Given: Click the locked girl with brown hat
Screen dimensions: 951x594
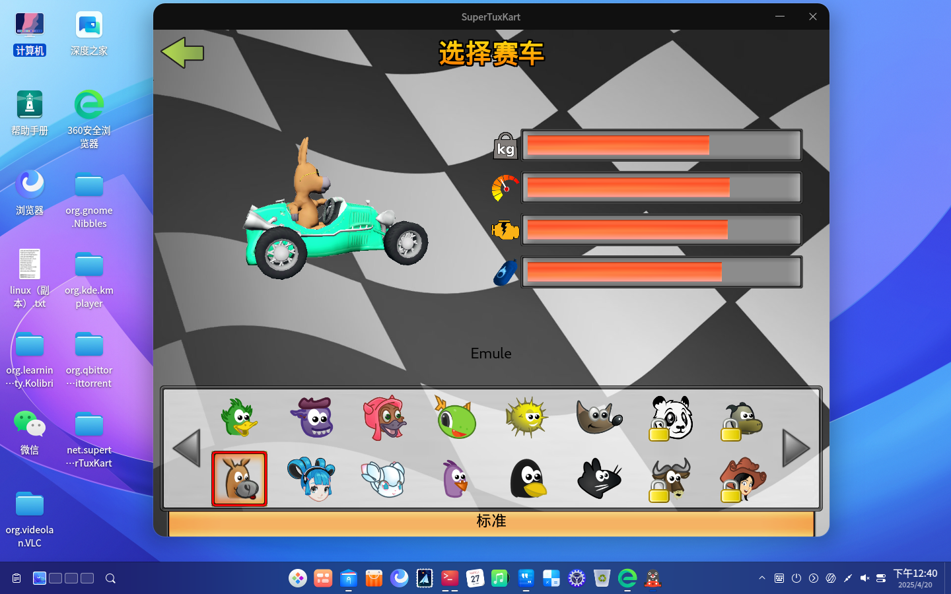Looking at the screenshot, I should tap(743, 480).
